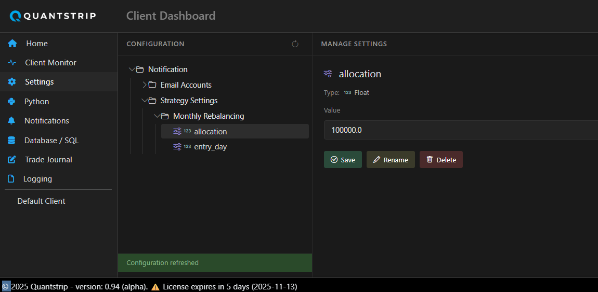598x292 pixels.
Task: Click the license warning triangle icon
Action: 155,287
